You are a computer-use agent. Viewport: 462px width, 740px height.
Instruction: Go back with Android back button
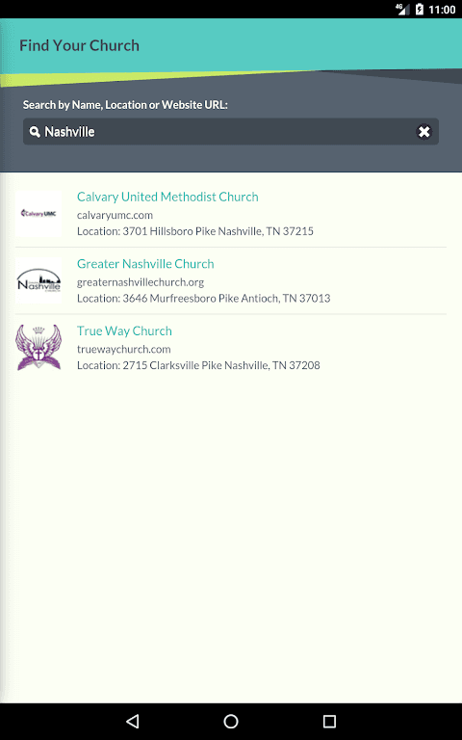[x=133, y=721]
